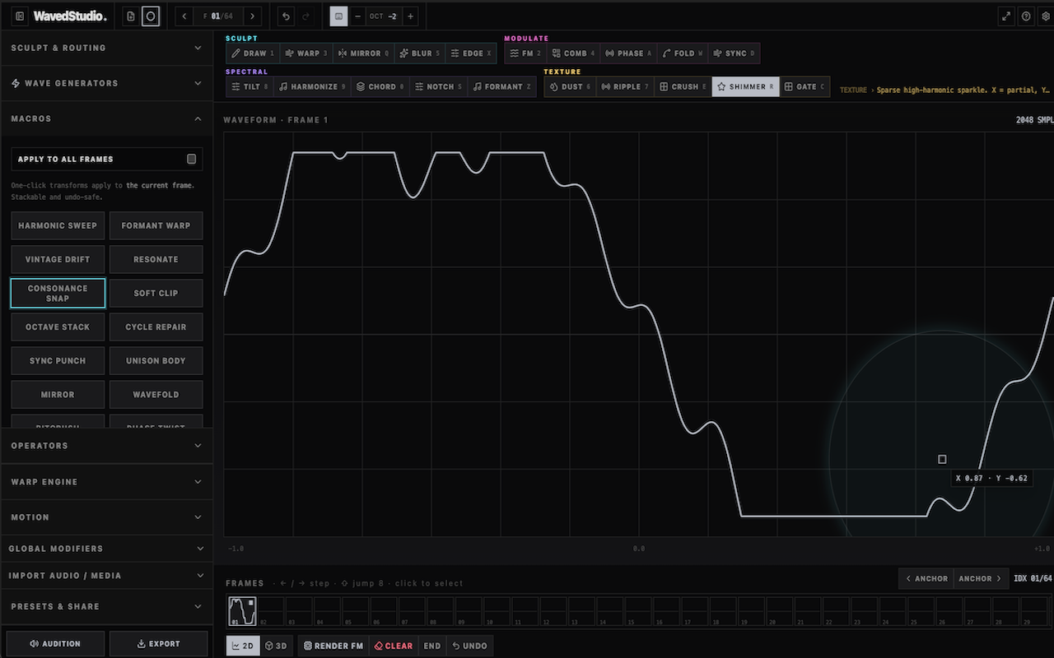1054x658 pixels.
Task: Click the new file document icon
Action: tap(132, 16)
